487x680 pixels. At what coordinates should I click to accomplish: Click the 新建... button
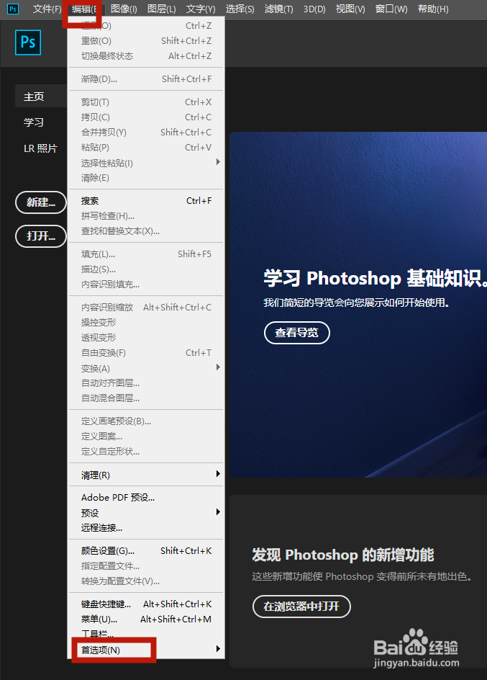coord(41,202)
